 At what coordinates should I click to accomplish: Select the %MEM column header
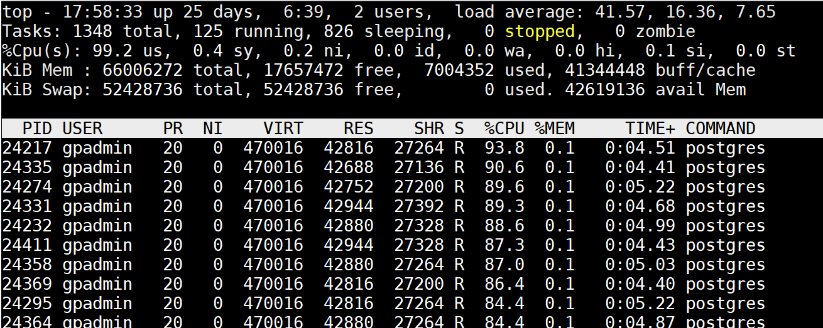(x=555, y=129)
